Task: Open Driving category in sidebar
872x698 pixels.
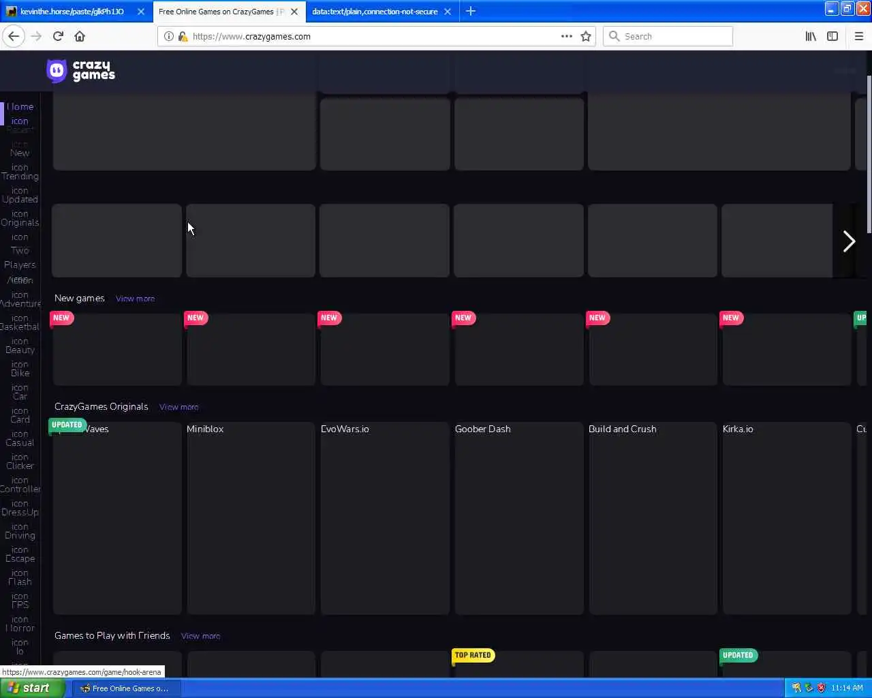Action: (x=20, y=535)
